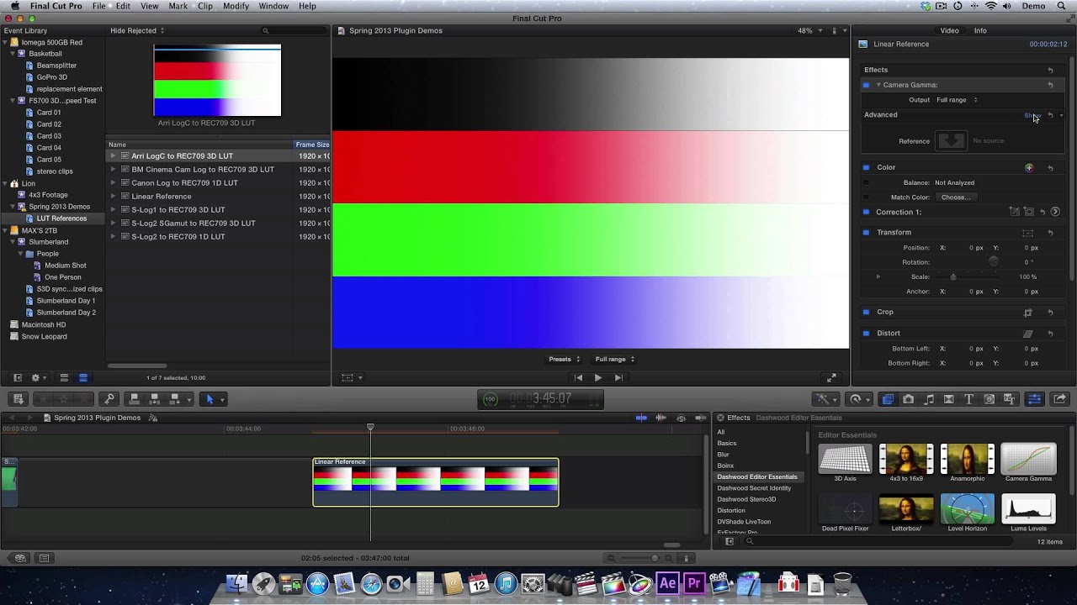1077x605 pixels.
Task: Switch to the Info inspector tab
Action: tap(980, 31)
